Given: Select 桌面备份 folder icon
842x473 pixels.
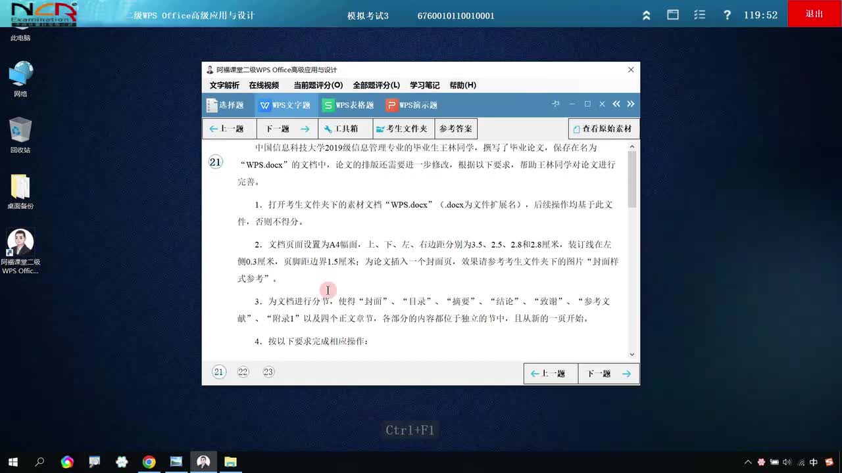Looking at the screenshot, I should point(20,192).
